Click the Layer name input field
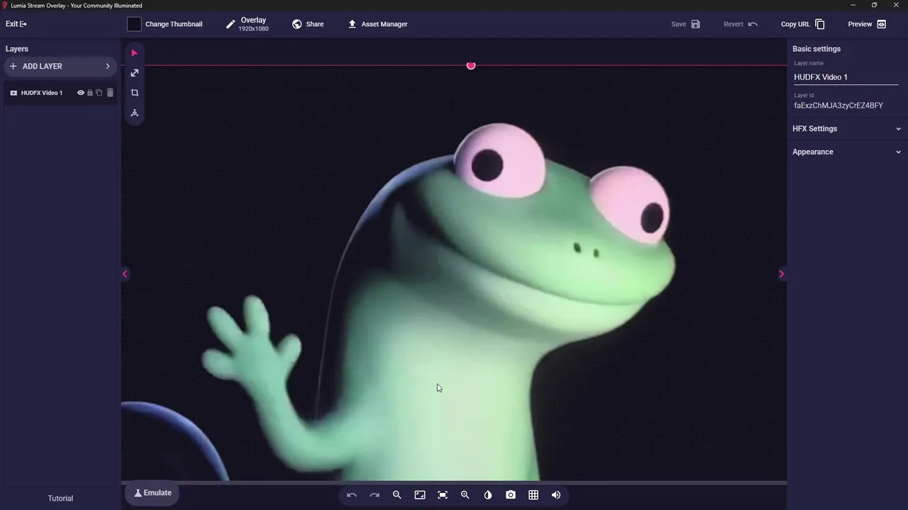 tap(846, 77)
